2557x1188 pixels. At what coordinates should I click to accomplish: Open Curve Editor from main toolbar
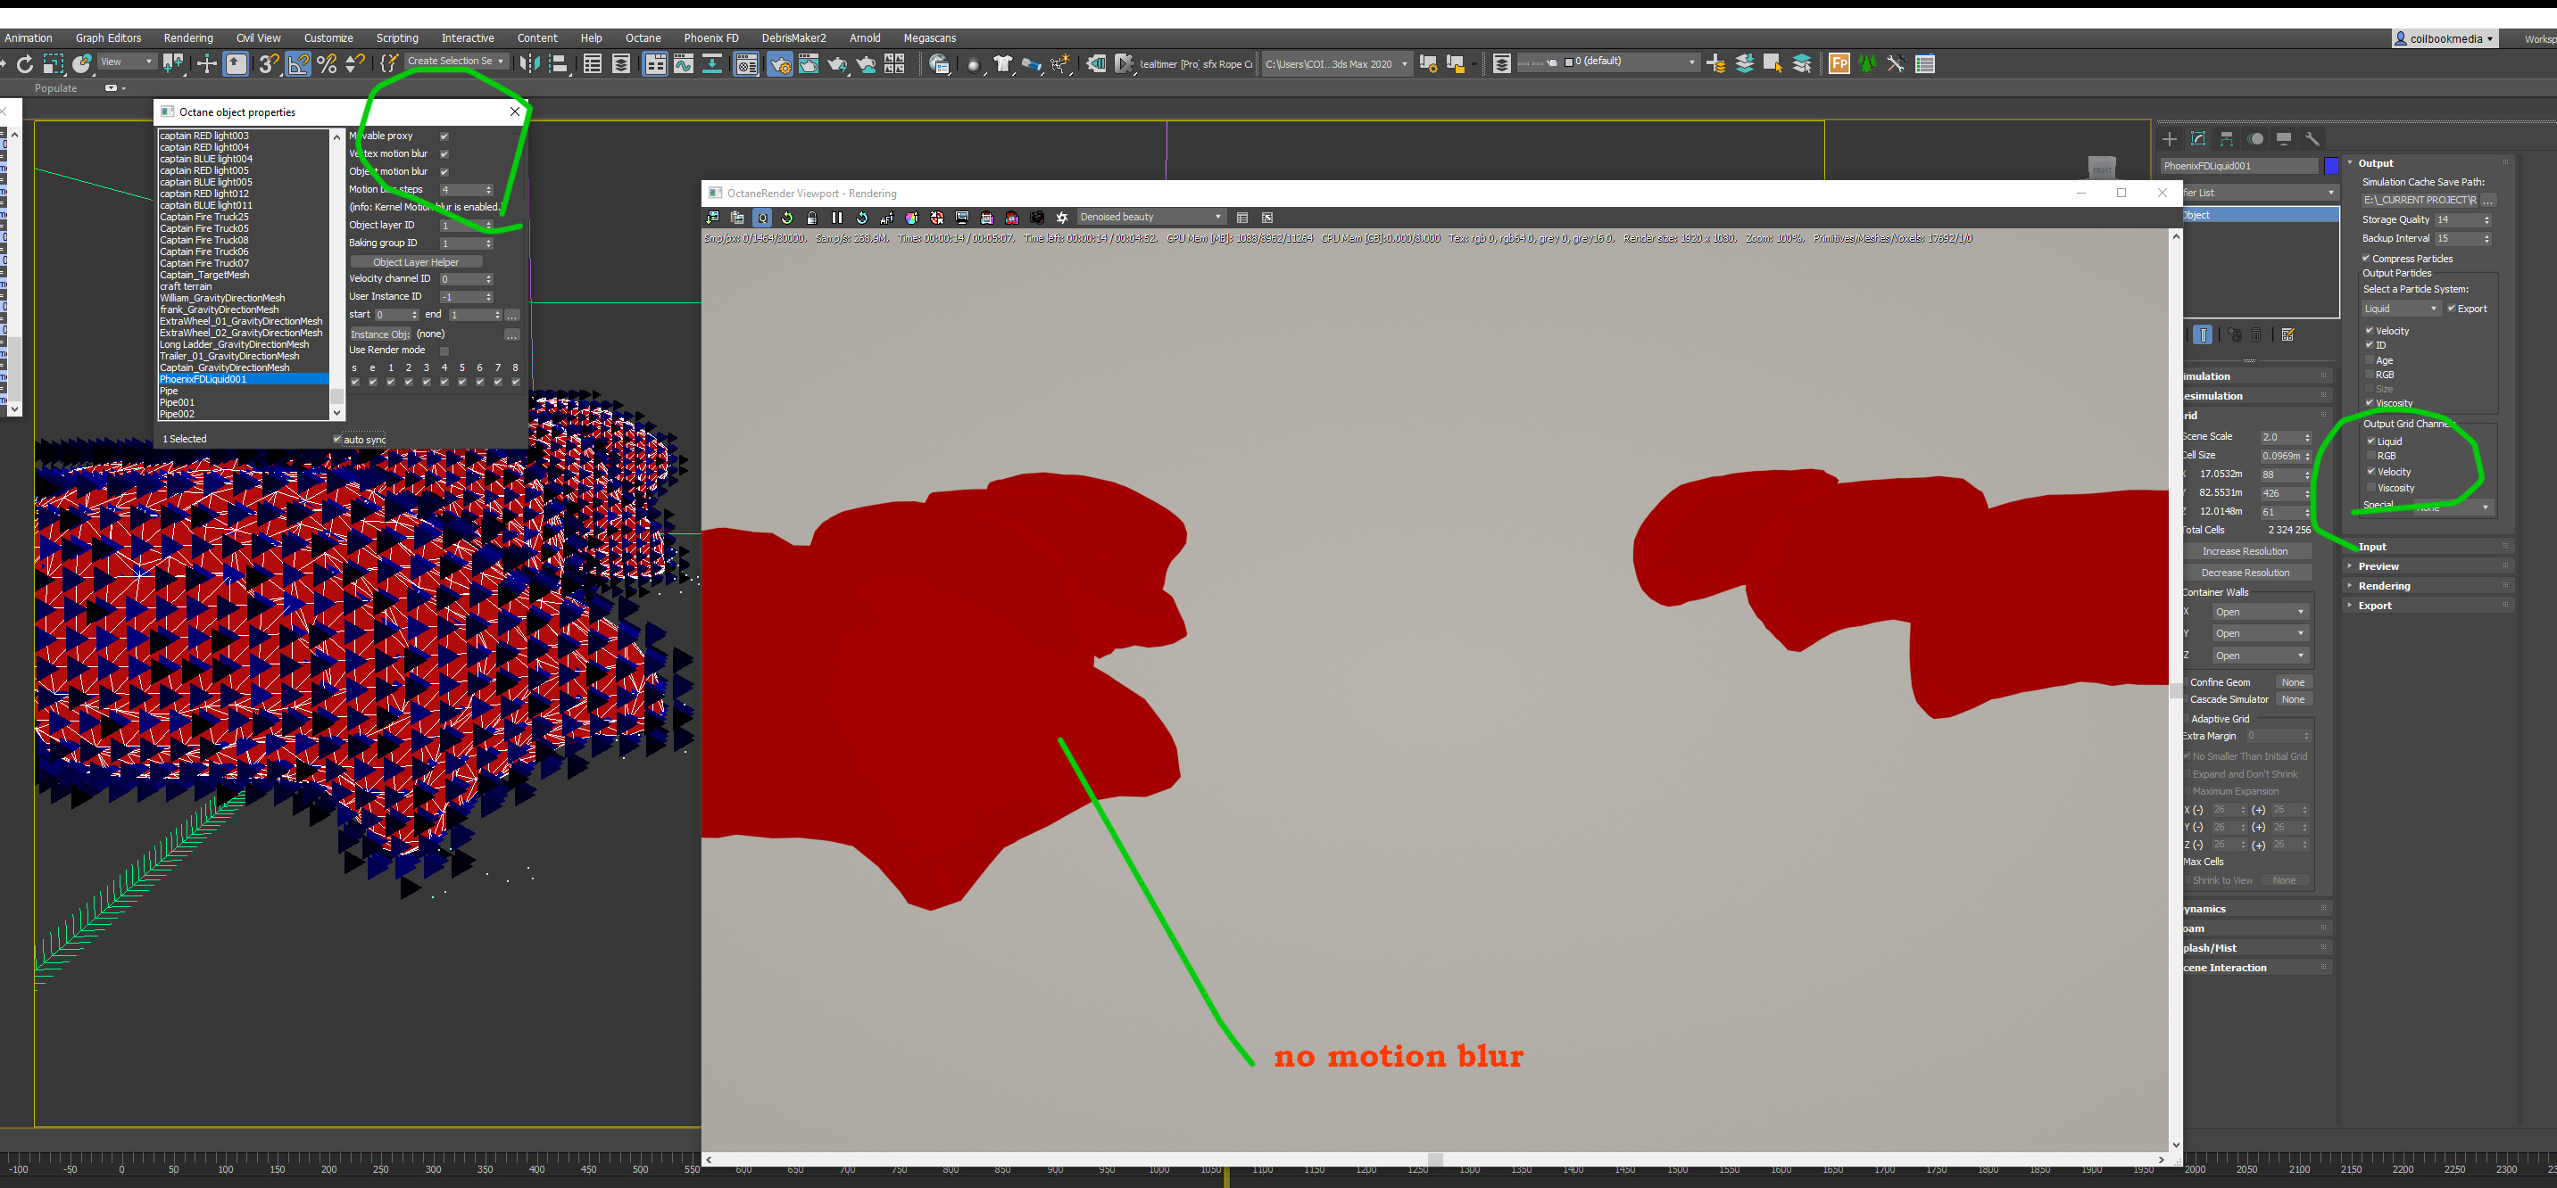click(684, 64)
